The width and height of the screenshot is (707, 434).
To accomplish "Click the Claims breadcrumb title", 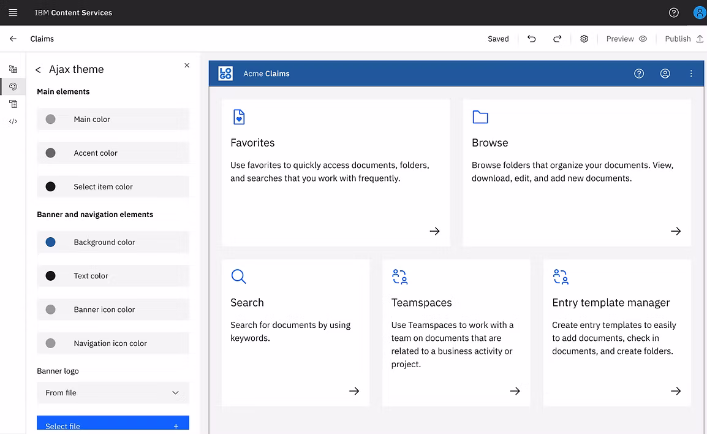I will pyautogui.click(x=42, y=39).
